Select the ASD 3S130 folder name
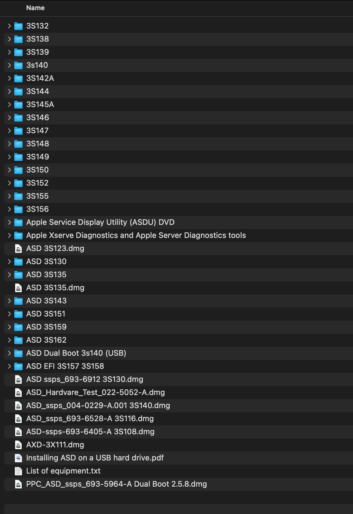This screenshot has width=353, height=514. coord(46,262)
